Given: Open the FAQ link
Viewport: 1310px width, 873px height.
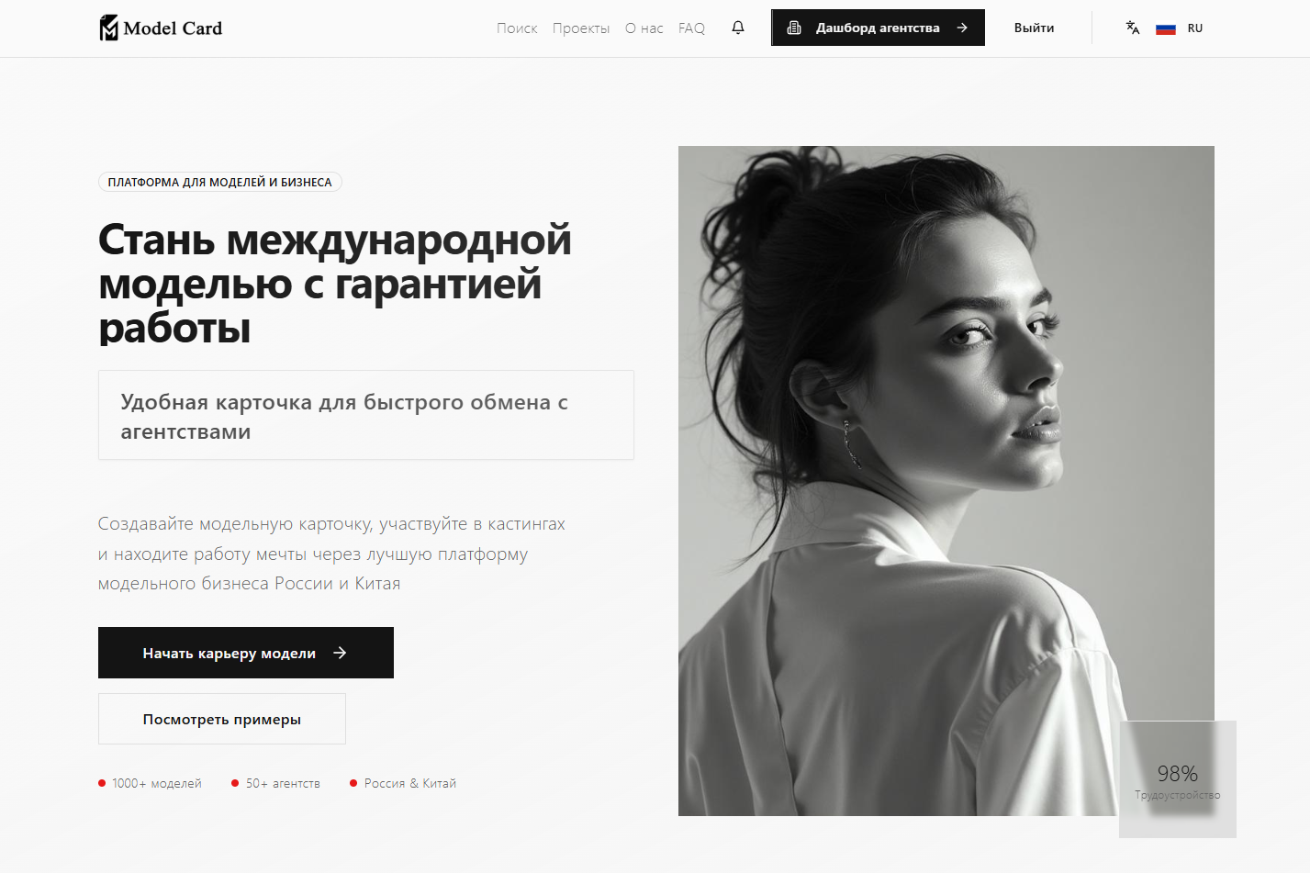Looking at the screenshot, I should click(x=691, y=28).
